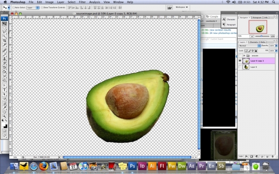Viewport: 279px width, 174px height.
Task: Open the tool preset picker arrow
Action: click(9, 7)
